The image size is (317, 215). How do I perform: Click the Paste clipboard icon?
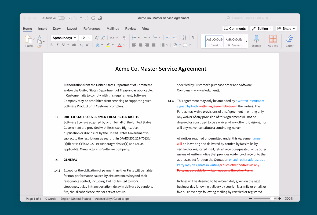click(28, 39)
